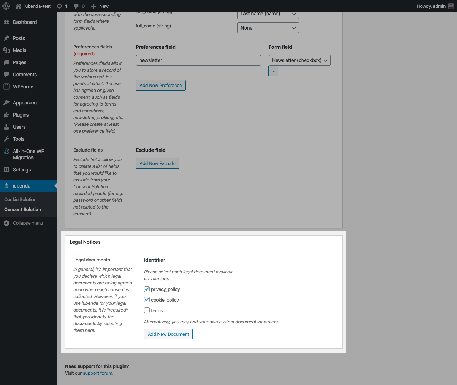Select the Media library pin icon

tap(6, 50)
